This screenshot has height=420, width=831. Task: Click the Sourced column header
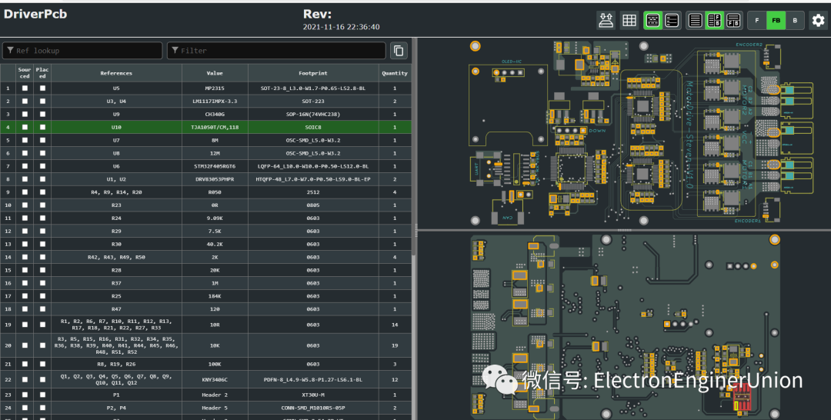pos(25,73)
